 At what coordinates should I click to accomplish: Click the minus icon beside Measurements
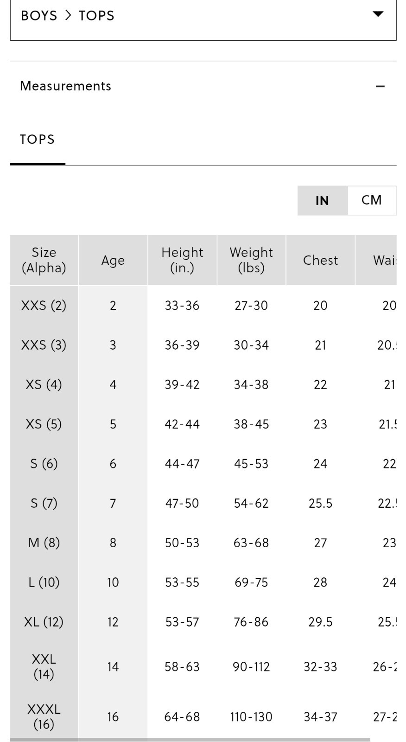tap(380, 86)
